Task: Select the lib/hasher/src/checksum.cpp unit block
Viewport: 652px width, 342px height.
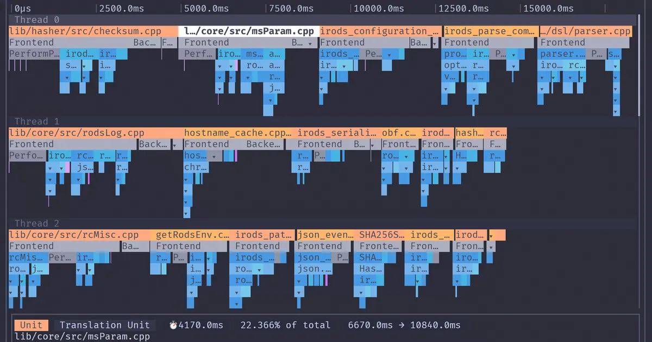Action: [x=93, y=31]
